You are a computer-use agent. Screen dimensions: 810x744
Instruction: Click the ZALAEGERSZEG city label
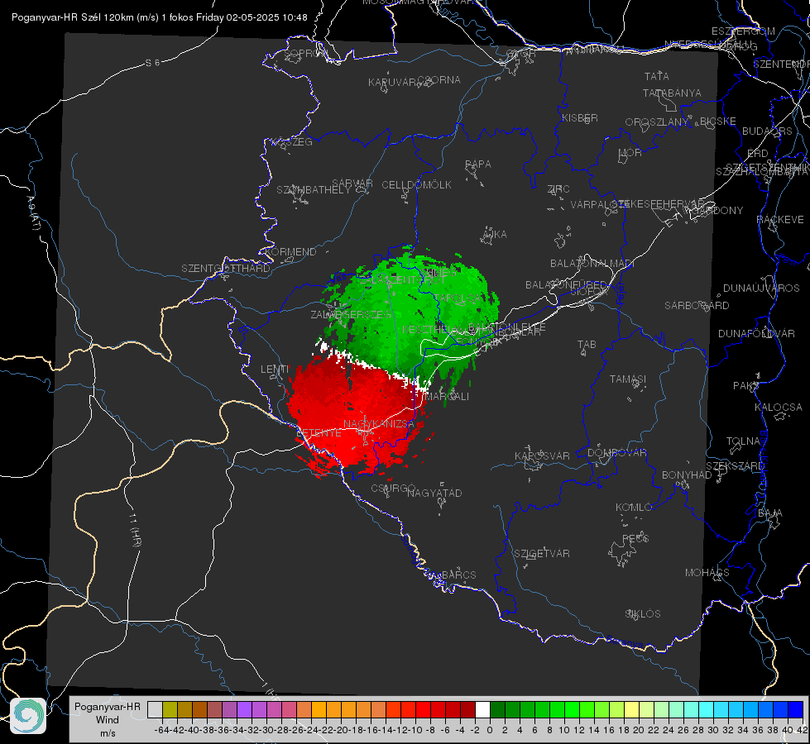coord(351,314)
